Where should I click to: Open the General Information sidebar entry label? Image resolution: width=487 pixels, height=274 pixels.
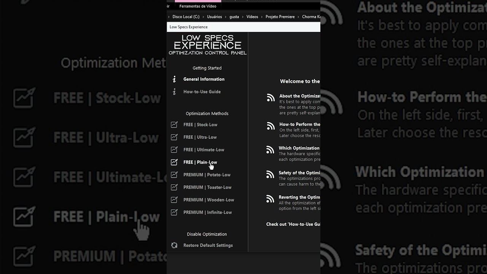coord(204,79)
